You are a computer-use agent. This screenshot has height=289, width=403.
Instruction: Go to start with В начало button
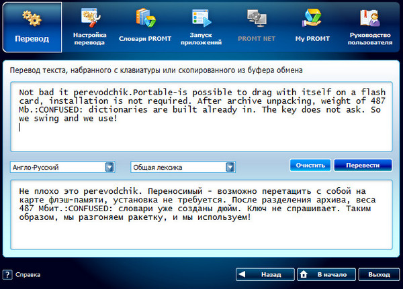click(326, 275)
